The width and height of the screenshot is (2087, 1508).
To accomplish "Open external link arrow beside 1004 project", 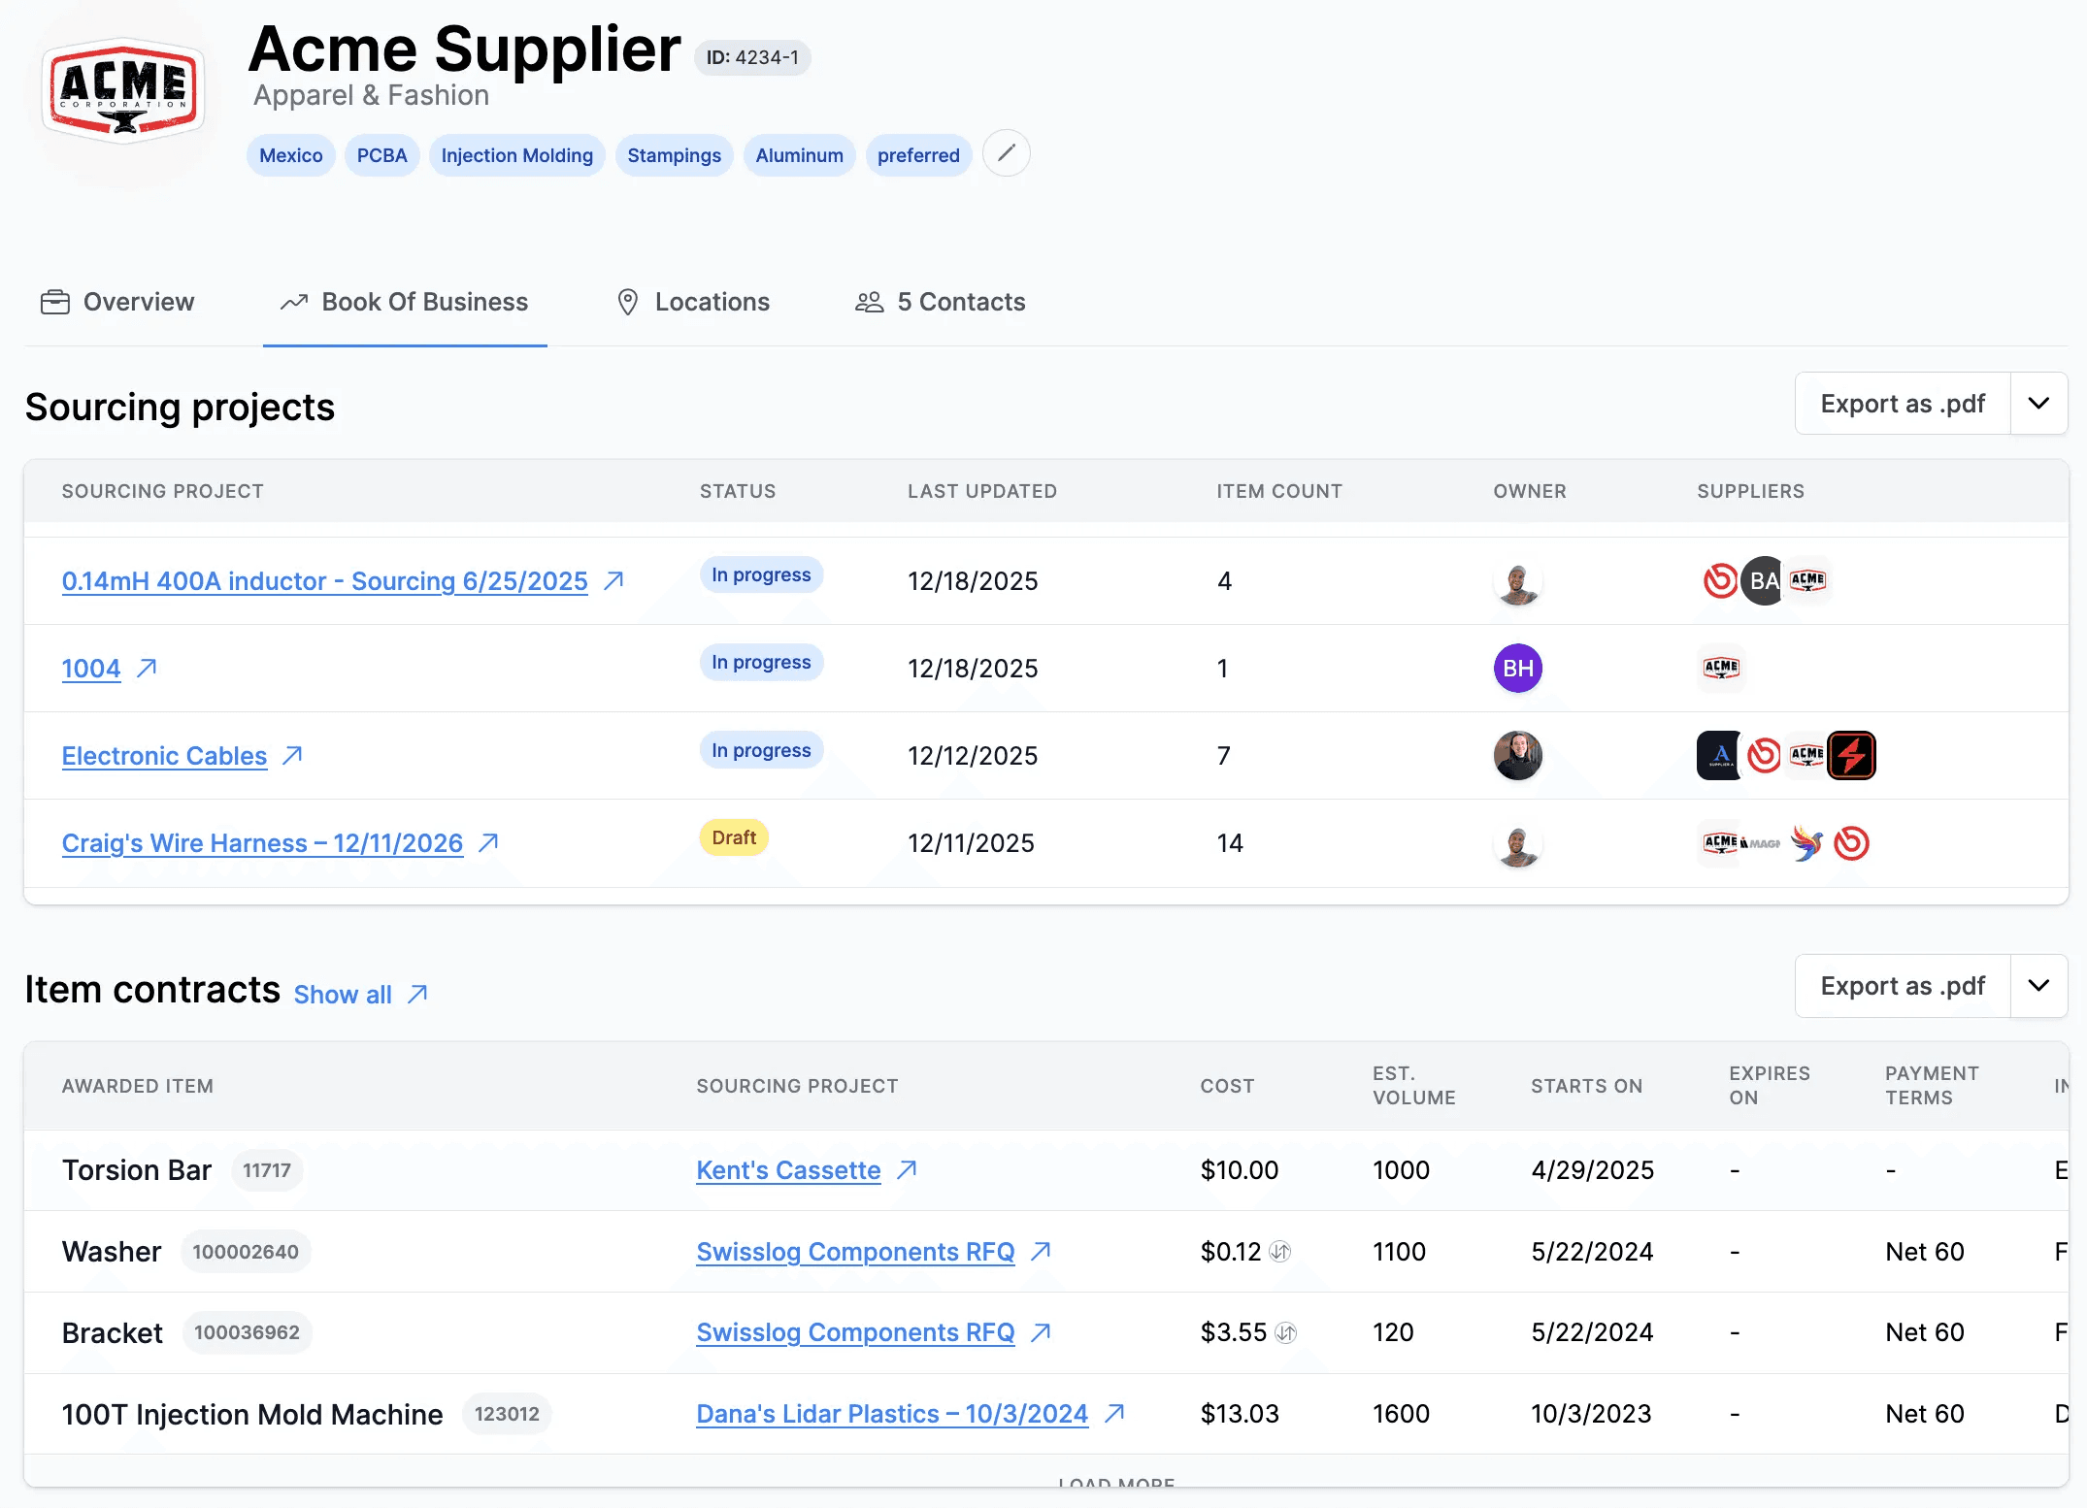I will [147, 669].
